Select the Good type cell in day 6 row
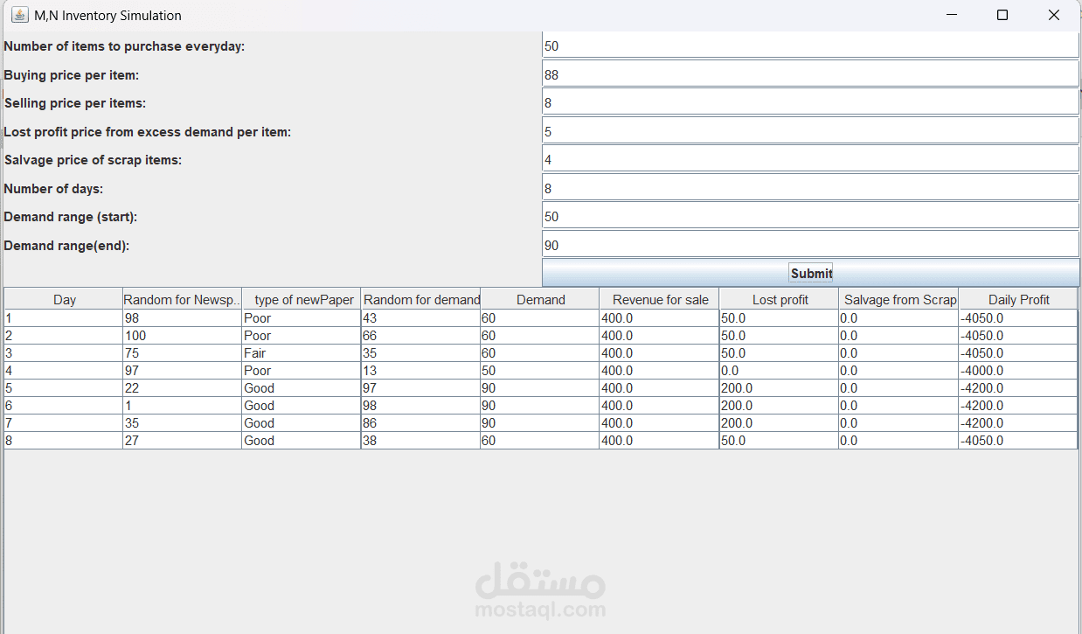Viewport: 1082px width, 634px height. tap(302, 406)
